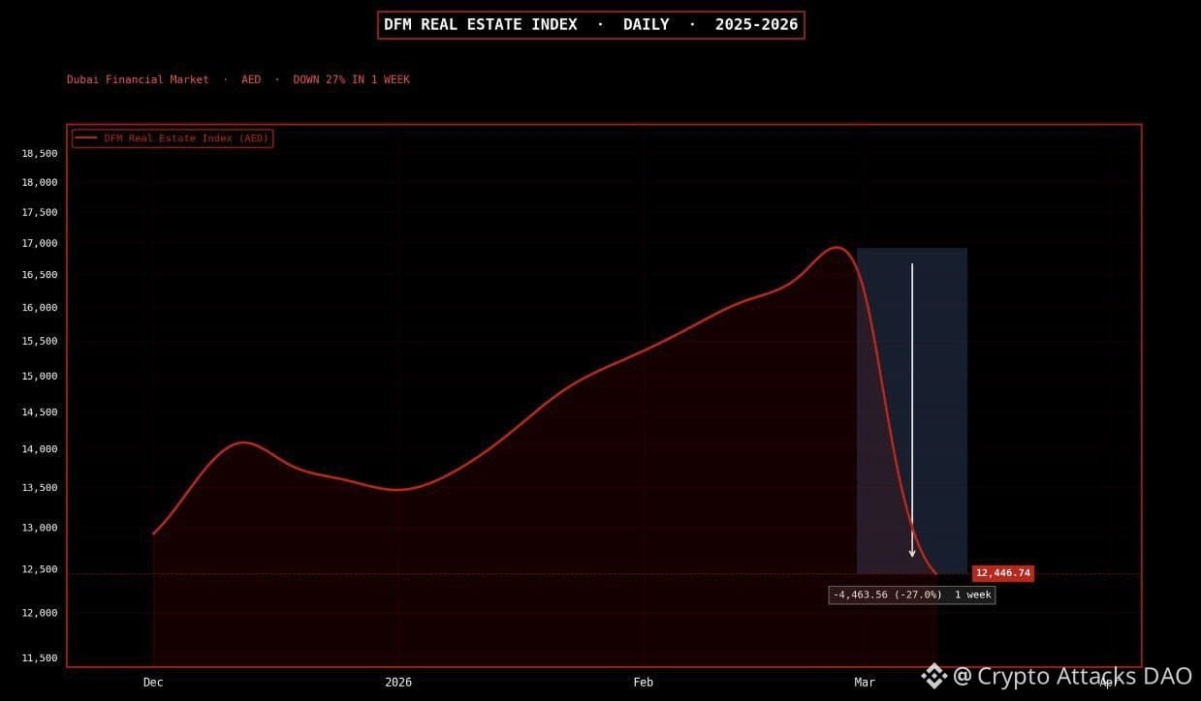The height and width of the screenshot is (701, 1201).
Task: Click the y-axis label 17,500
Action: point(40,212)
